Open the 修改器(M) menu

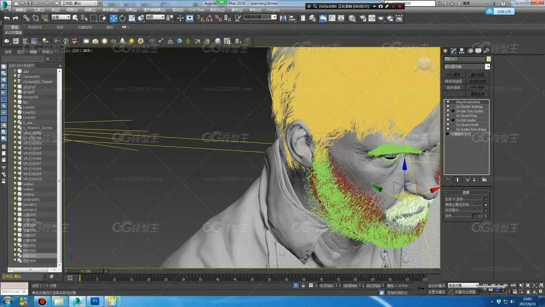coord(111,10)
